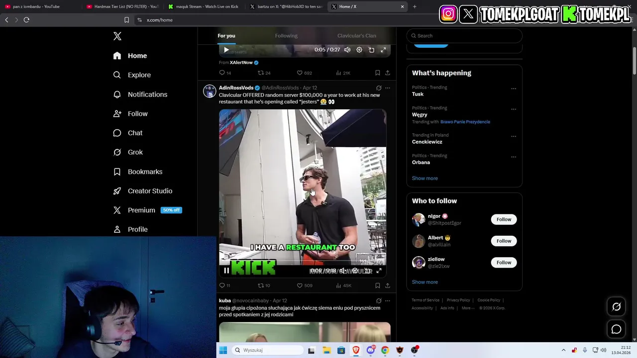This screenshot has height=358, width=637.
Task: Open the Privacy Policy footer link
Action: (458, 300)
